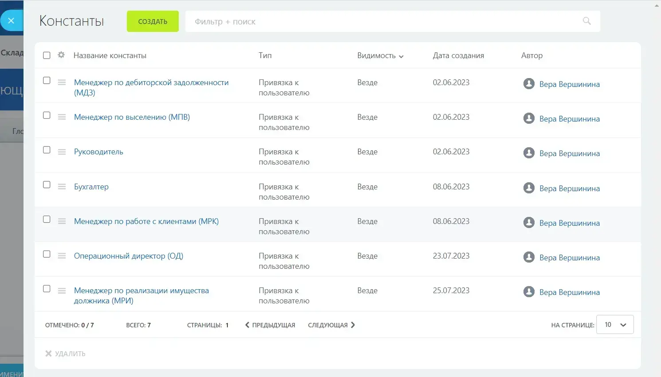Click Вера Вершинина avatar in МРИ row
Viewport: 661px width, 377px height.
tap(529, 291)
